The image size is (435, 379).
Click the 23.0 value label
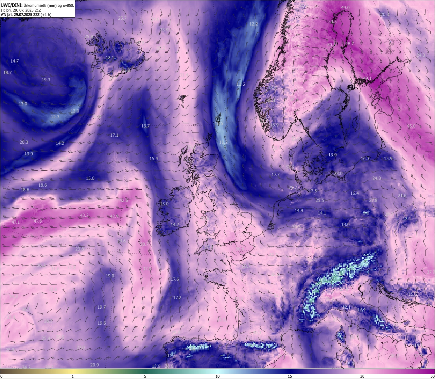(338, 174)
